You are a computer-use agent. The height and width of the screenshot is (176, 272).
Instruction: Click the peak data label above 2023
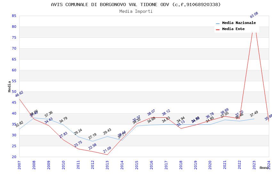(x=254, y=15)
